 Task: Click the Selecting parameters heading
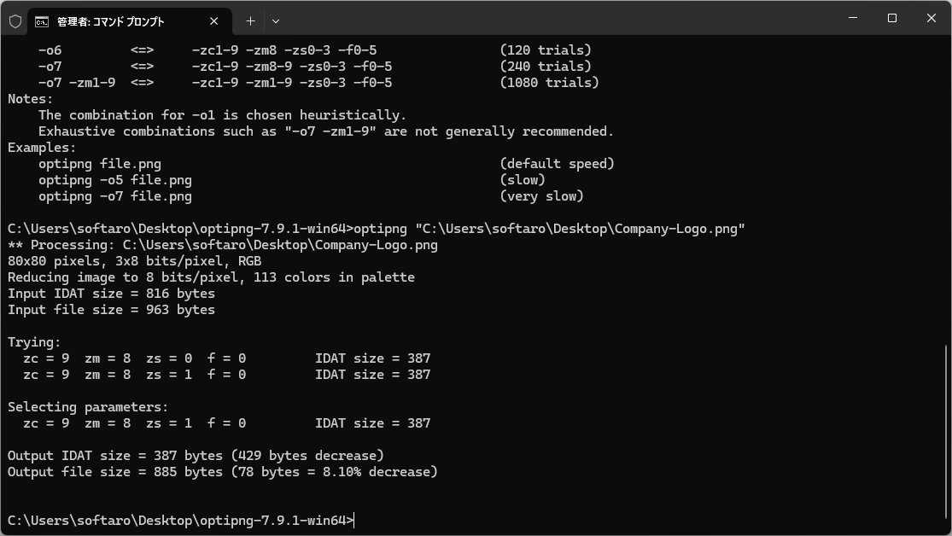pos(88,407)
